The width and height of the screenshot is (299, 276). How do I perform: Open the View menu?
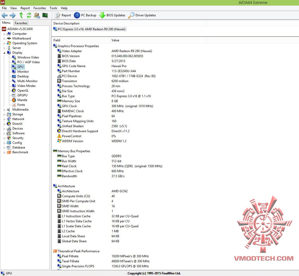pos(13,8)
